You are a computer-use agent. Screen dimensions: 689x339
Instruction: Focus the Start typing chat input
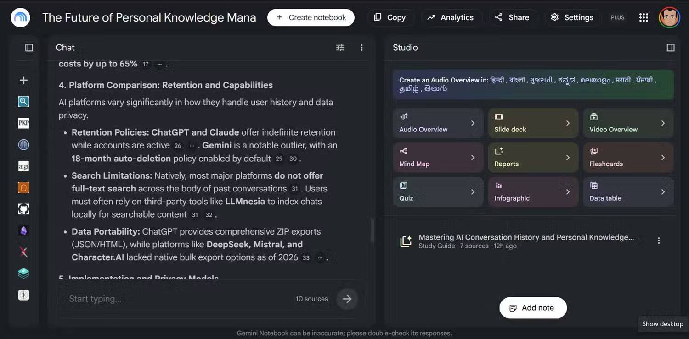(179, 299)
